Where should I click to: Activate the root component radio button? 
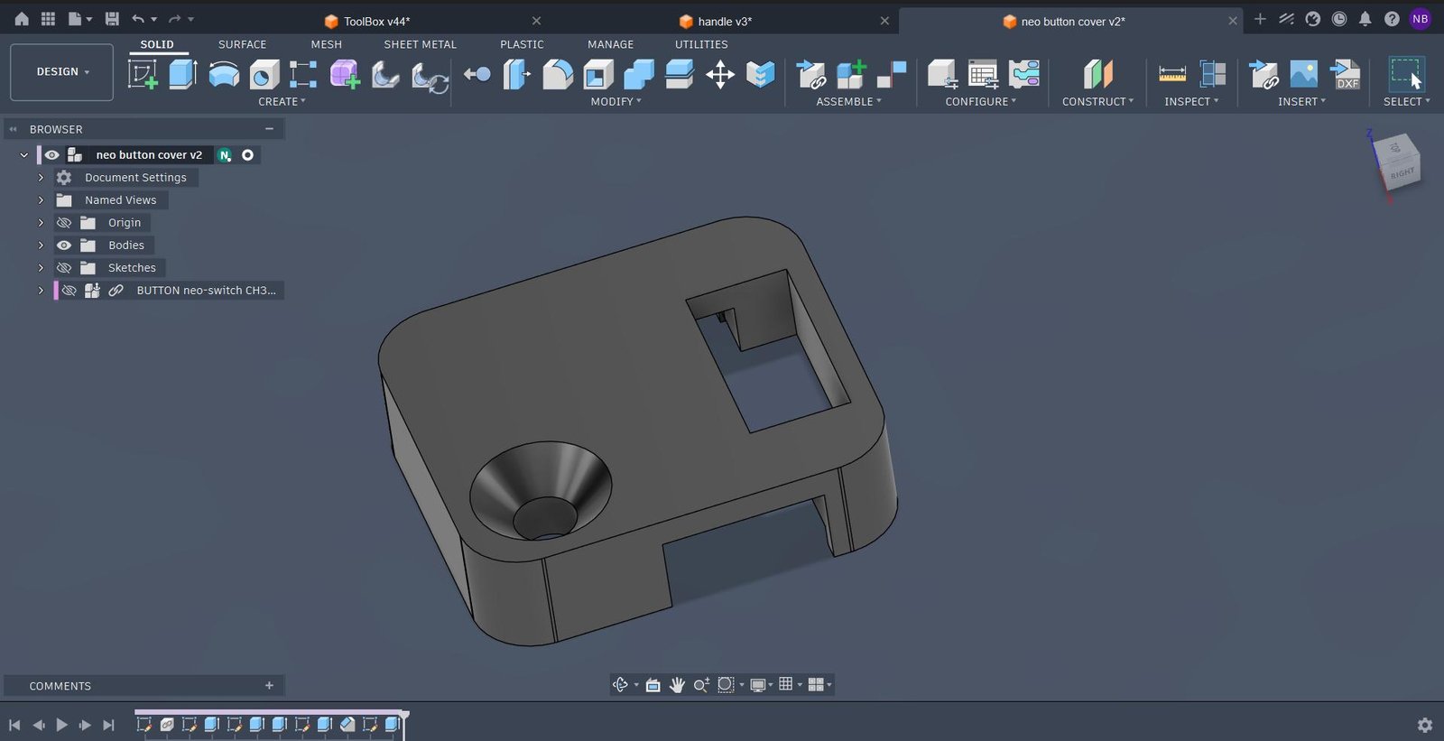(x=247, y=155)
